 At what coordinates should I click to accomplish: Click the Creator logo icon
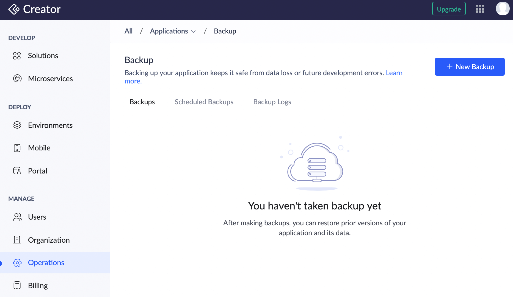pos(14,9)
